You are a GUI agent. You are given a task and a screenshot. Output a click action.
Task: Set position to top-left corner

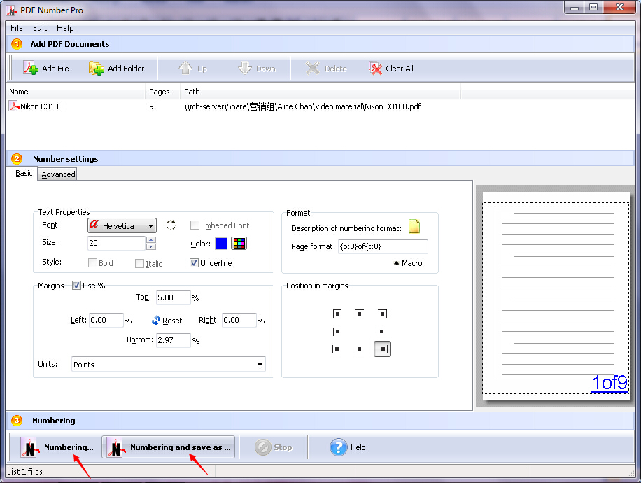click(x=337, y=314)
